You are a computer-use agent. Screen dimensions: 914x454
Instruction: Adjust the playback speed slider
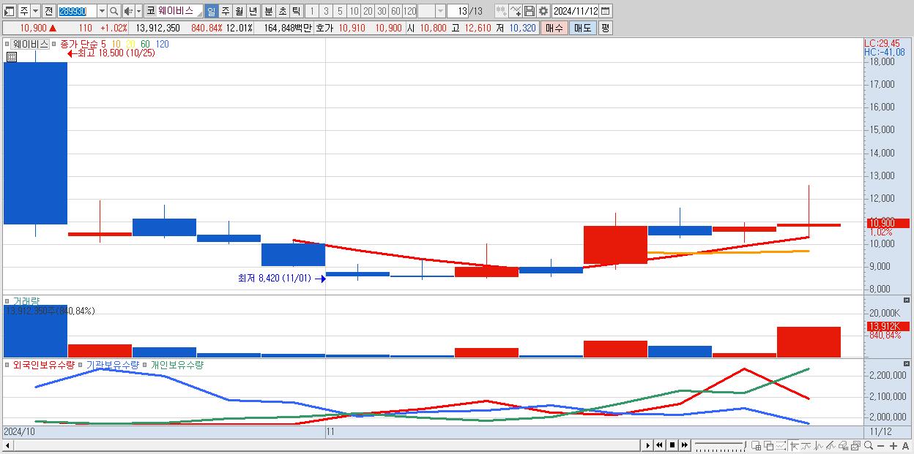[x=721, y=445]
